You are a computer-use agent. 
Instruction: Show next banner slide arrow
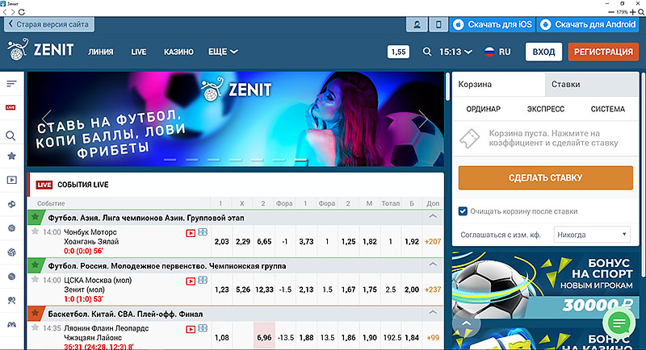423,119
